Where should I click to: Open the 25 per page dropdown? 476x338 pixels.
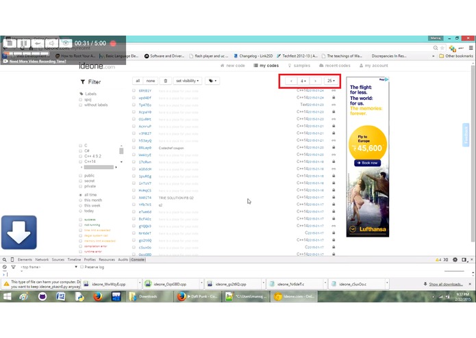tap(331, 81)
